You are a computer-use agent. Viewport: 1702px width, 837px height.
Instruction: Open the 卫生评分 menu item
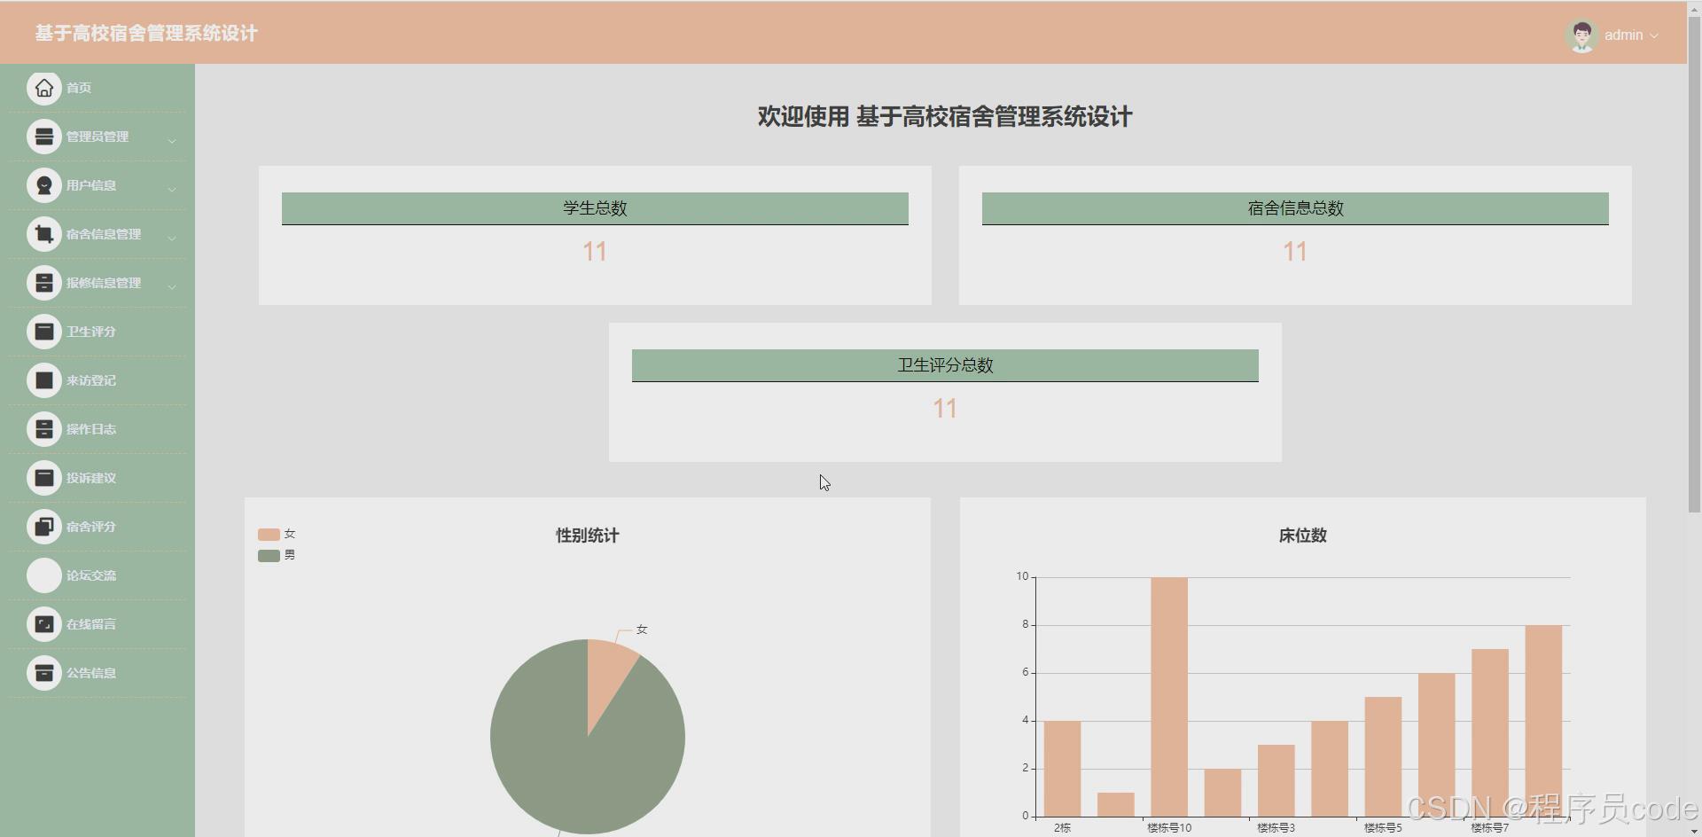pyautogui.click(x=98, y=332)
